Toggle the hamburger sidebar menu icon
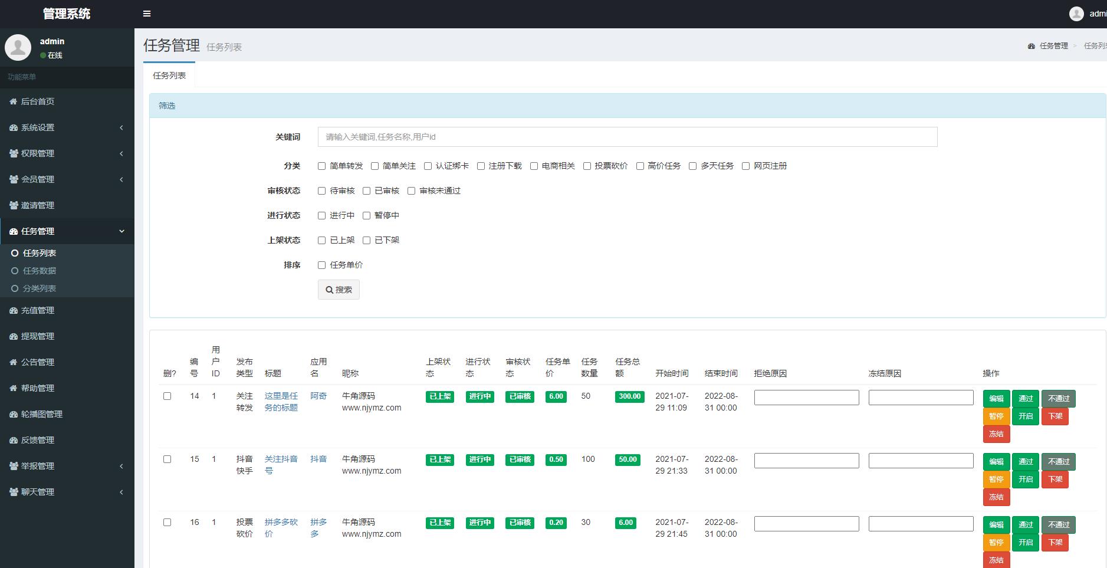This screenshot has width=1107, height=568. (x=147, y=14)
